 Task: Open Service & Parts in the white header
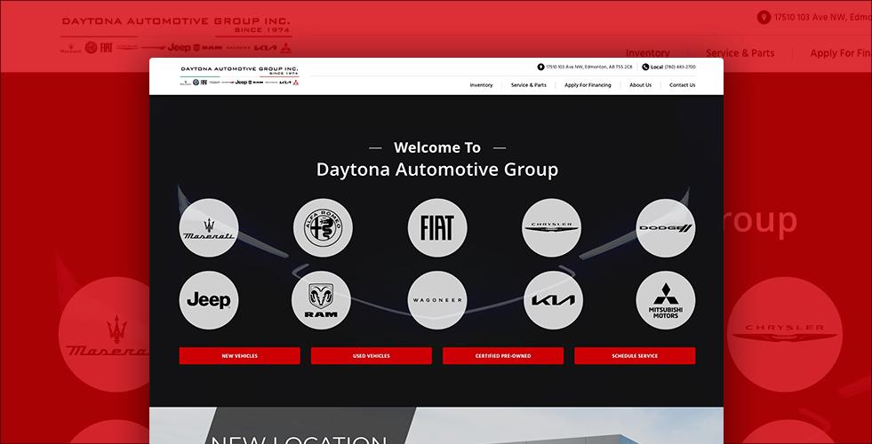[529, 85]
